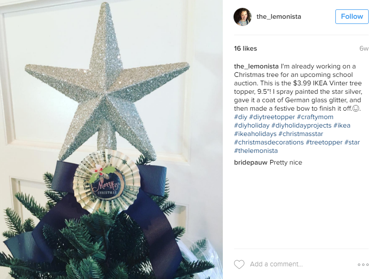Open the #diyholiday hashtag
379x279 pixels.
point(251,125)
